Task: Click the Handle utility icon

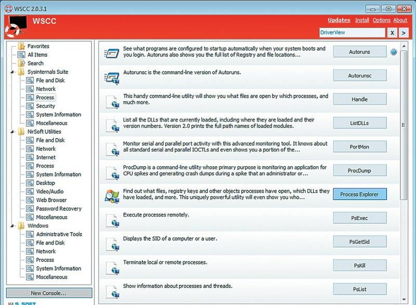Action: click(x=113, y=100)
